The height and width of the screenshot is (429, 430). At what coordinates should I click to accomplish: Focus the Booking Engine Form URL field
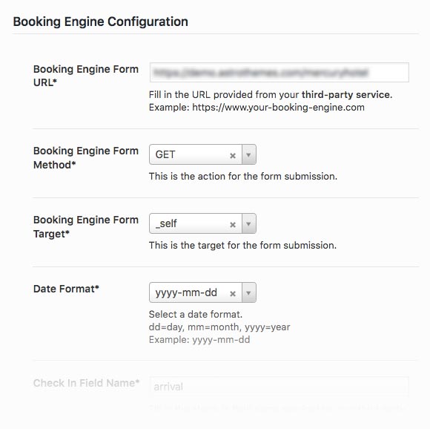[x=279, y=73]
